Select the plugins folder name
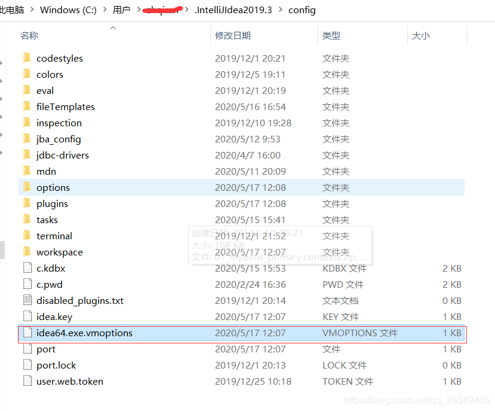 pos(52,204)
